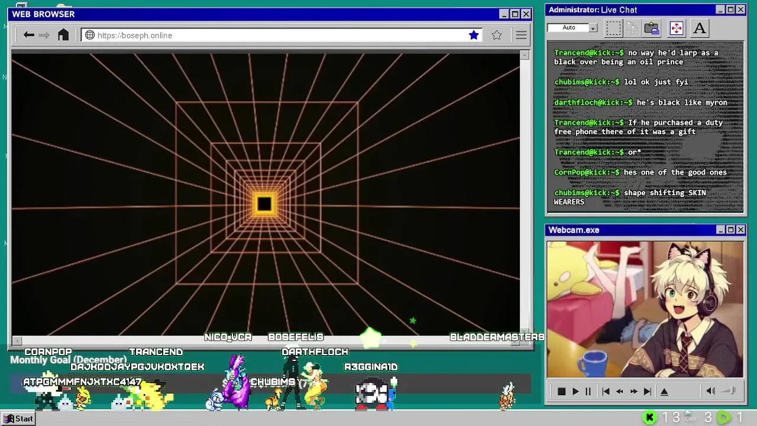Minimize the Webcam.exe window

[720, 230]
